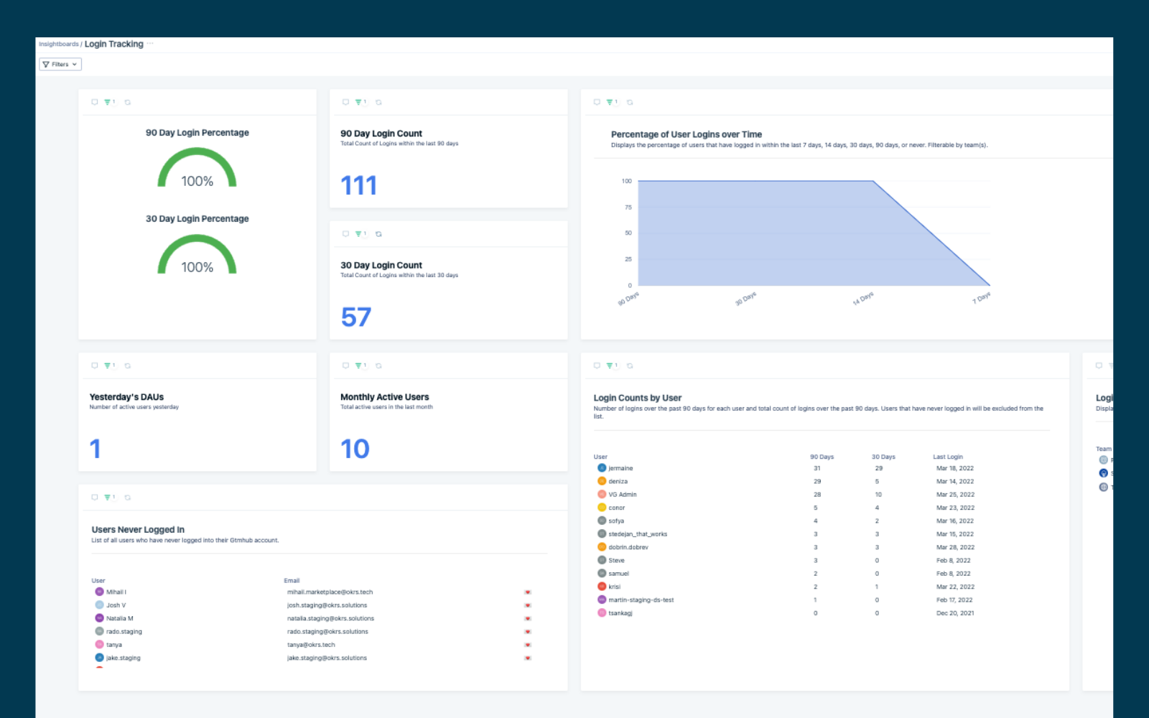The image size is (1149, 718).
Task: Click dobrin.dobrev's last login Mar 28, 2022
Action: 955,547
